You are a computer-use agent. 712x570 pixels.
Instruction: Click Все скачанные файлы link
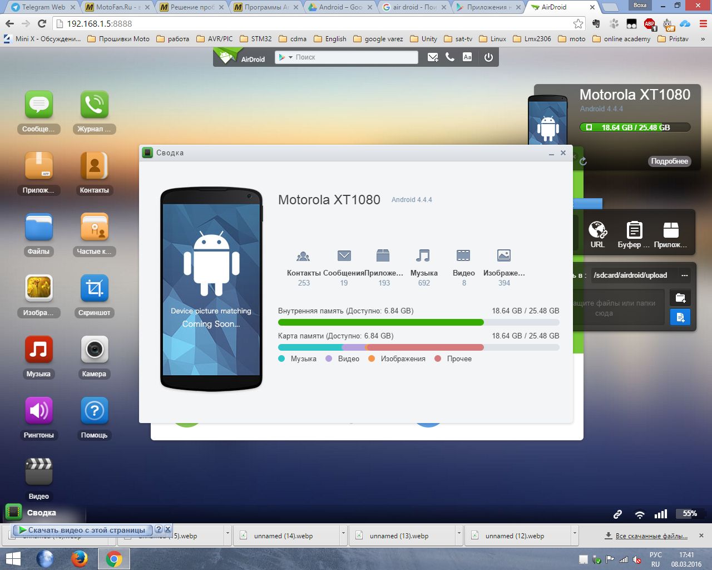click(x=651, y=536)
